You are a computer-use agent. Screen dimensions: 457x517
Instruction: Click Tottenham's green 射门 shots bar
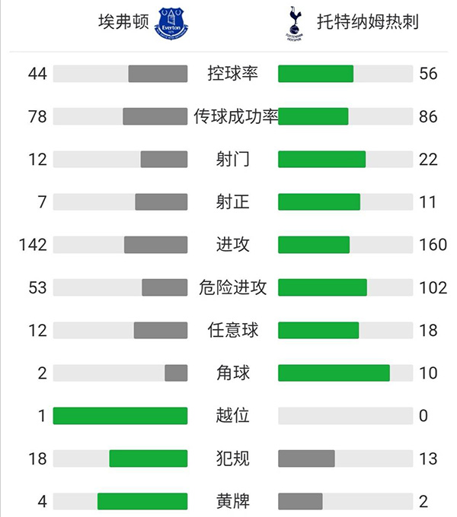pyautogui.click(x=321, y=159)
